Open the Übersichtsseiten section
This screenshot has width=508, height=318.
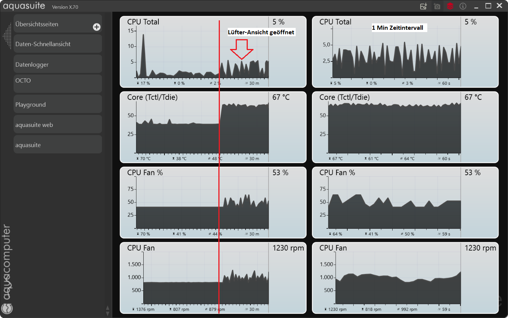click(x=58, y=24)
